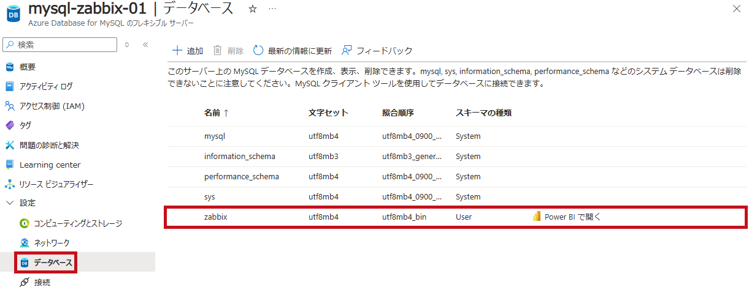
Task: Refresh with 最新の情報に更新 icon
Action: pyautogui.click(x=258, y=50)
